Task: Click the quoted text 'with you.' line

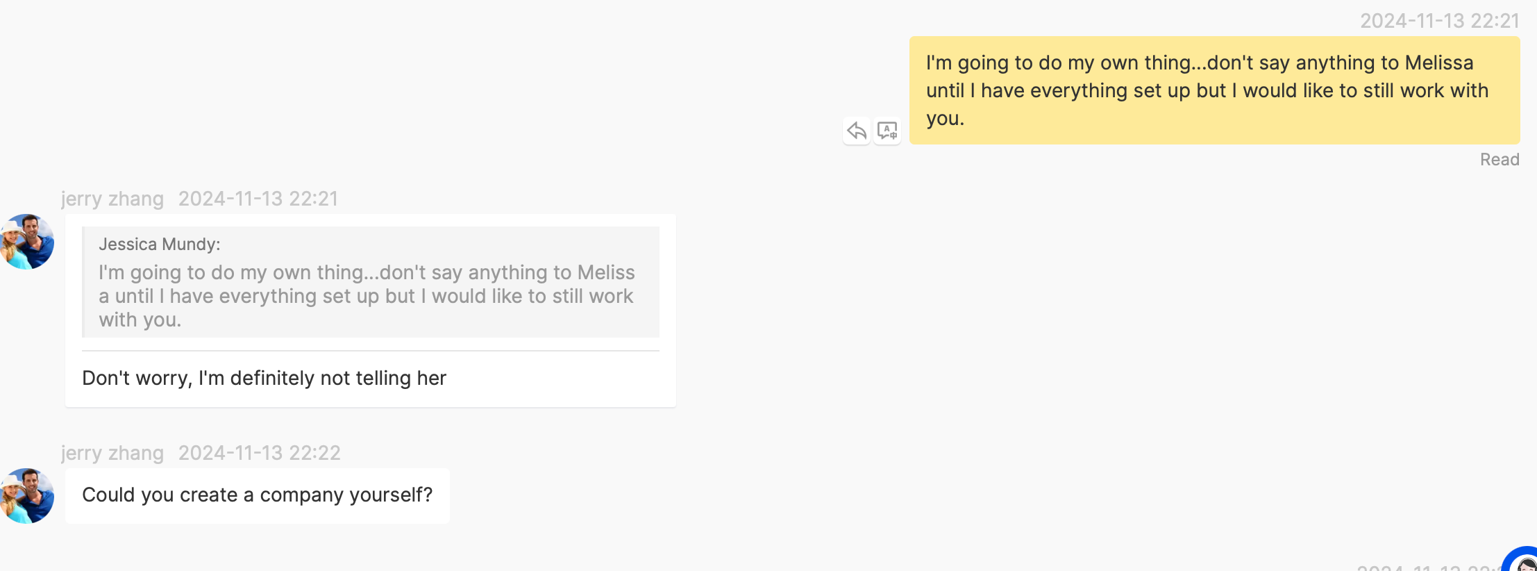Action: (140, 320)
